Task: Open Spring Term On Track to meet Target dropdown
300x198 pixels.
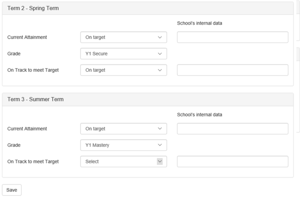Action: (124, 70)
